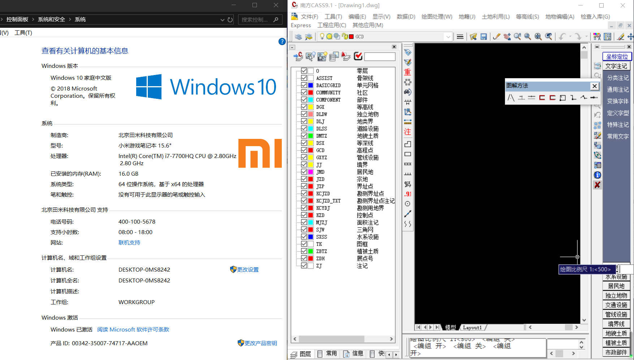Open the redo history dropdown arrow
The height and width of the screenshot is (360, 634).
(586, 36)
